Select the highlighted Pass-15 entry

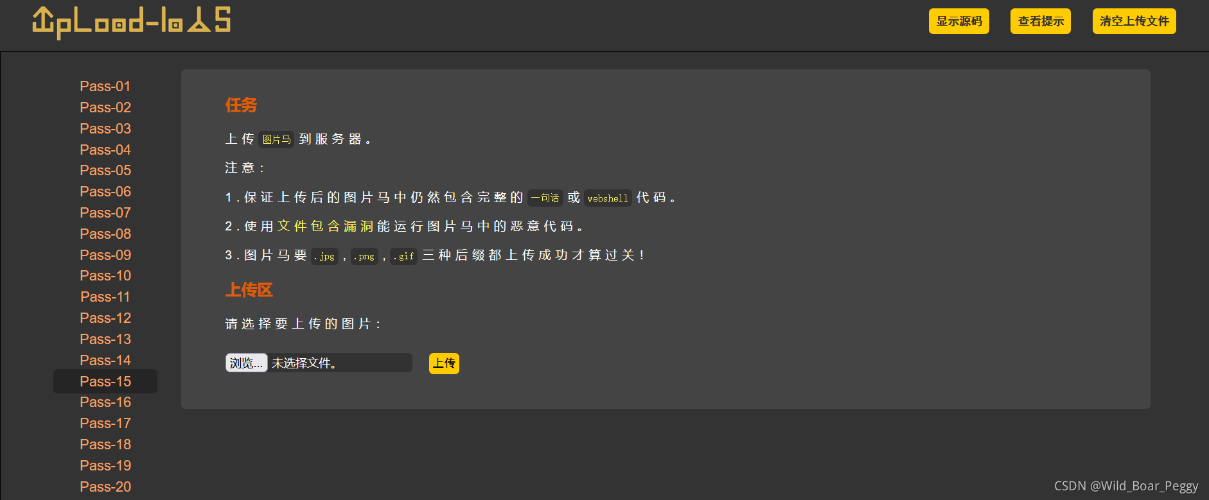coord(105,381)
